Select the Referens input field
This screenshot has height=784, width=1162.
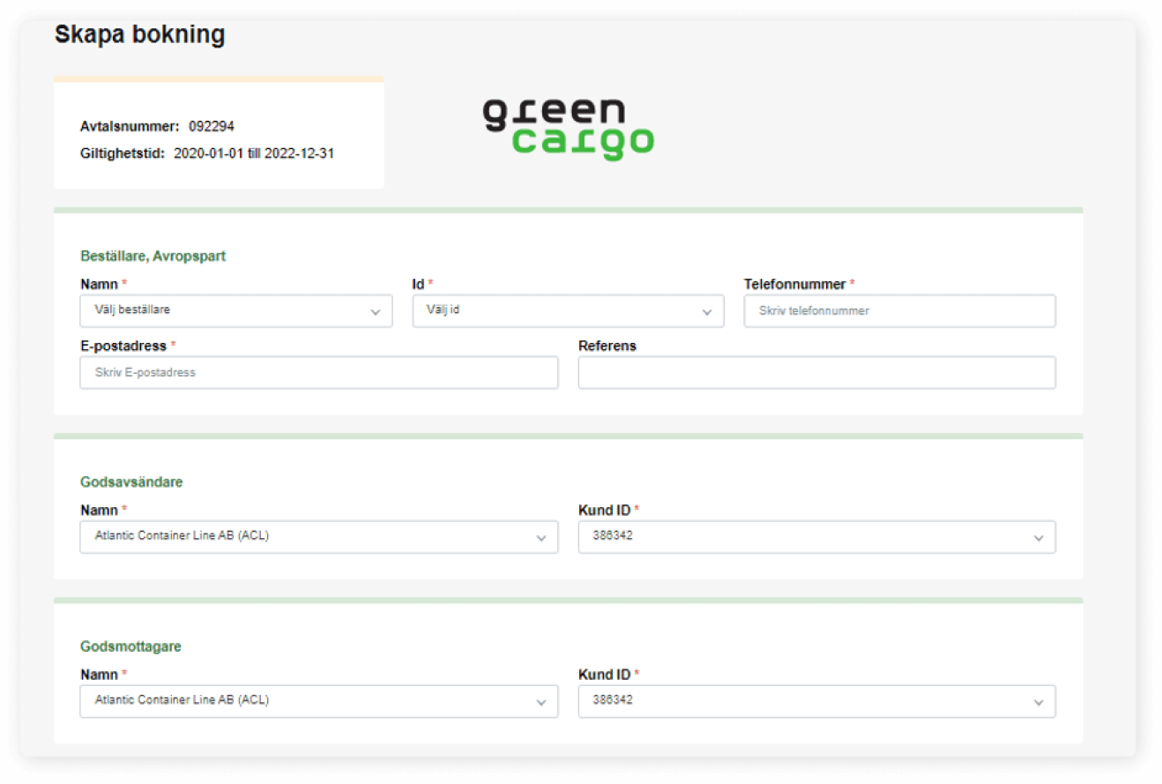pyautogui.click(x=816, y=372)
